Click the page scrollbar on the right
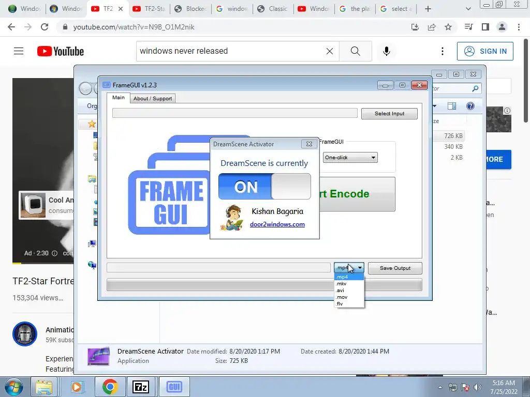 click(526, 80)
